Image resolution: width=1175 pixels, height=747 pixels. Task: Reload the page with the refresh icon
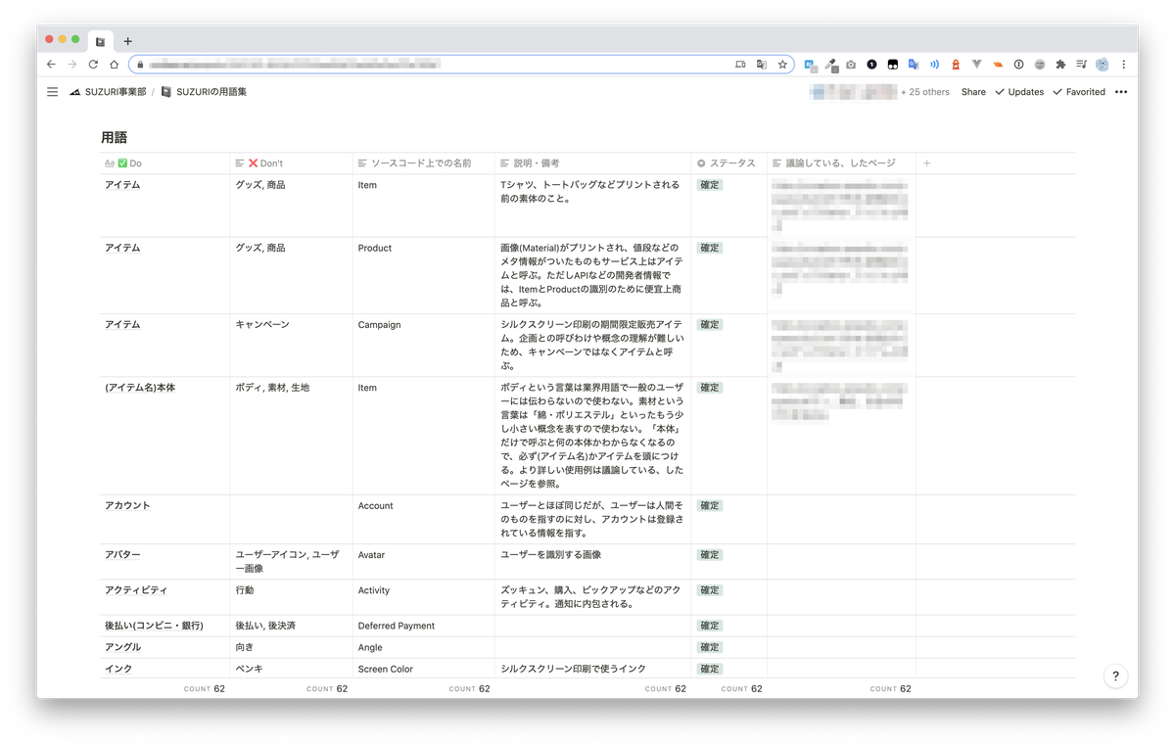(x=93, y=64)
